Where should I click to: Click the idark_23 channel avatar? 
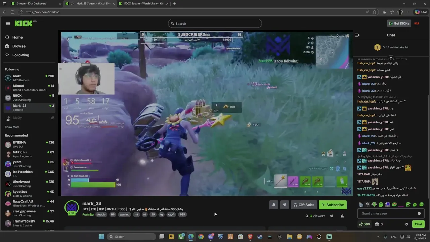click(72, 207)
